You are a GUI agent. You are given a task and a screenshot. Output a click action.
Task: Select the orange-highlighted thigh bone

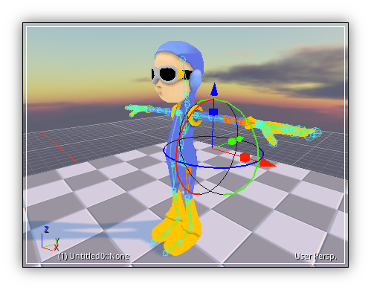tap(188, 181)
